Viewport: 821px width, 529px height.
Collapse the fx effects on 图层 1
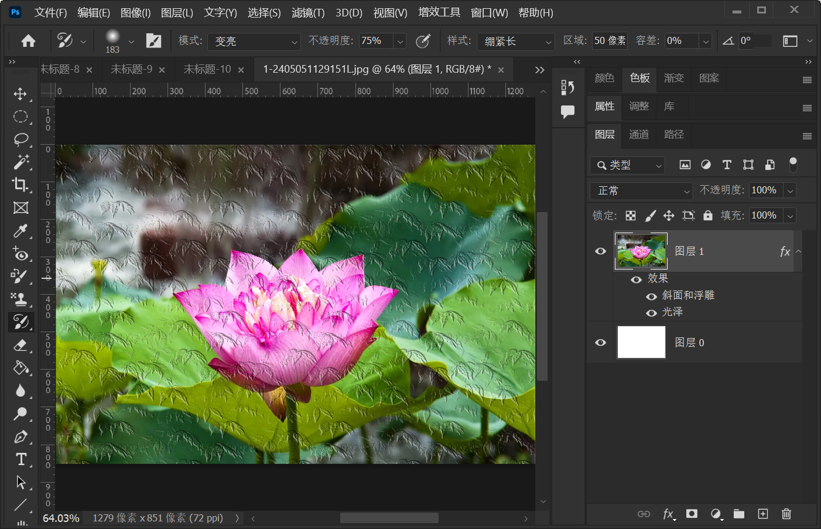798,251
